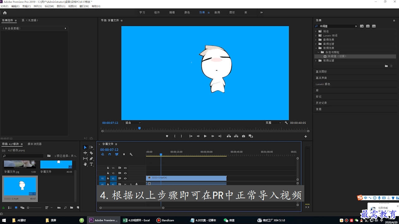Add a marker in the Program monitor

[167, 136]
